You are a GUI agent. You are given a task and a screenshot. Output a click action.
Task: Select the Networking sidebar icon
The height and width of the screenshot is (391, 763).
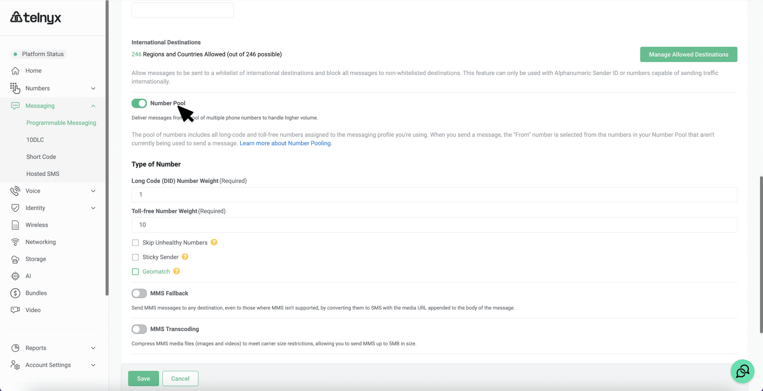15,242
